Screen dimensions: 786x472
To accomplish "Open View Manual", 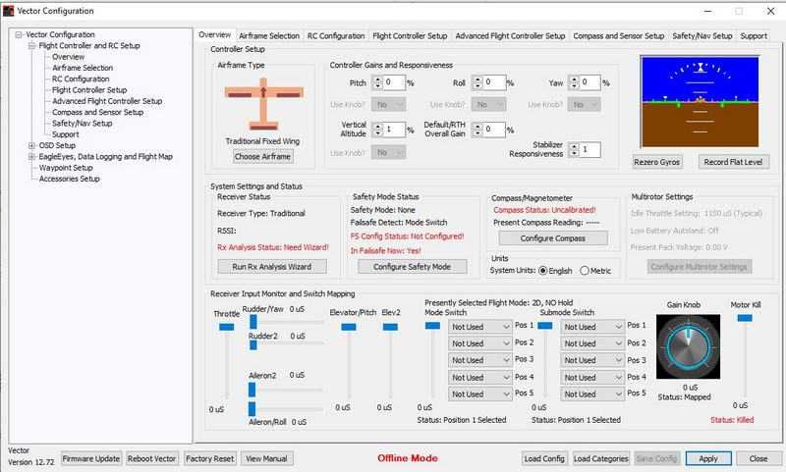I will tap(266, 458).
